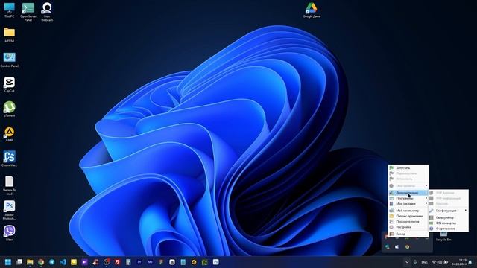This screenshot has height=268, width=477.
Task: Open Media Encoder from the taskbar
Action: 151,262
